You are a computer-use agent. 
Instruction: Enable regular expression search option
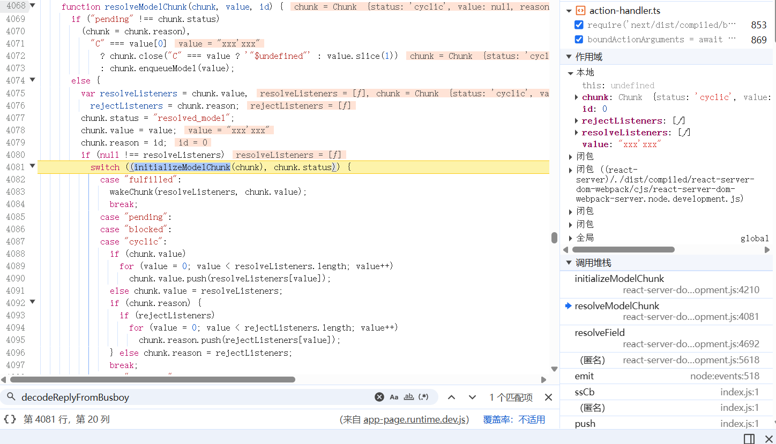click(x=423, y=397)
